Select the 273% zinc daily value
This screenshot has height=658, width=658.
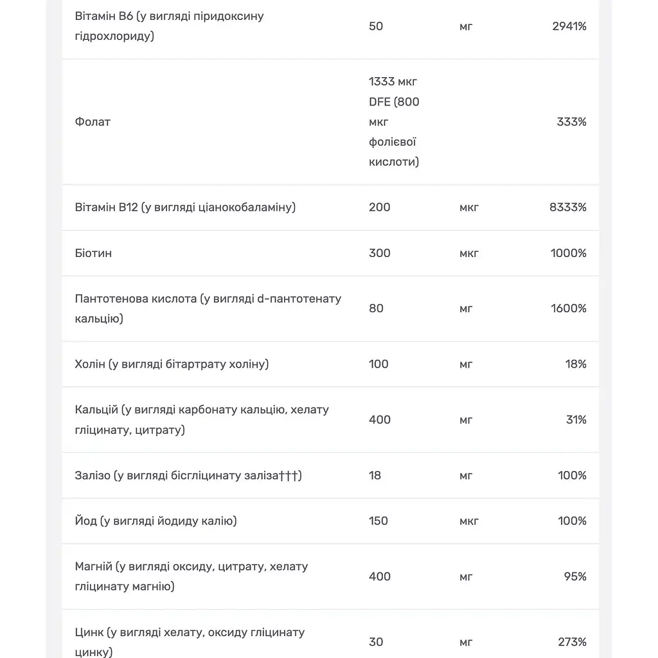coord(572,642)
